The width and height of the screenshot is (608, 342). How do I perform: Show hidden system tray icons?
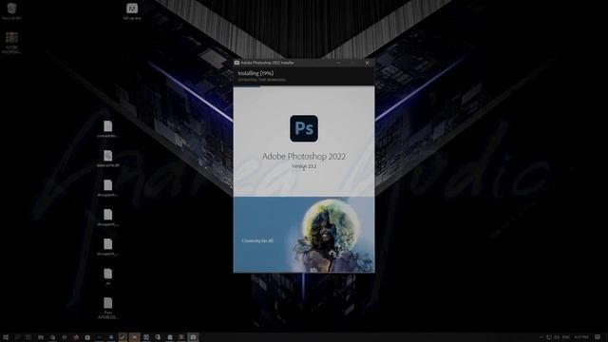pos(541,337)
